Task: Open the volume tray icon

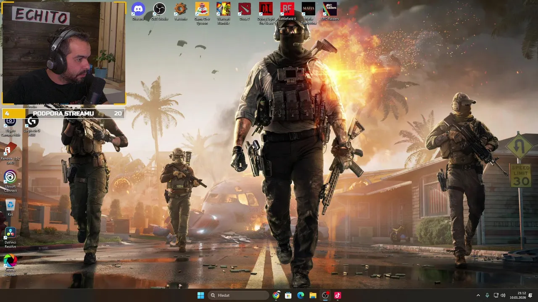Action: pyautogui.click(x=503, y=295)
